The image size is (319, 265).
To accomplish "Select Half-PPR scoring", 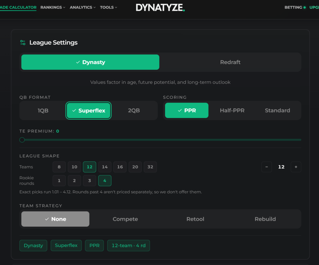I will pos(232,111).
